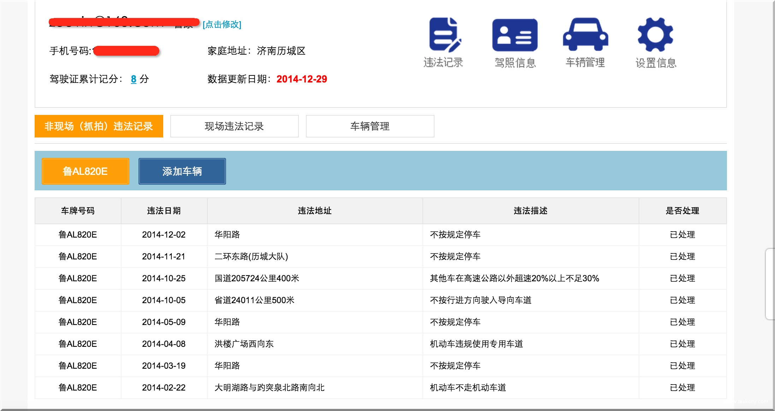Open the 设置信息 gear icon
Image resolution: width=775 pixels, height=411 pixels.
[x=655, y=35]
